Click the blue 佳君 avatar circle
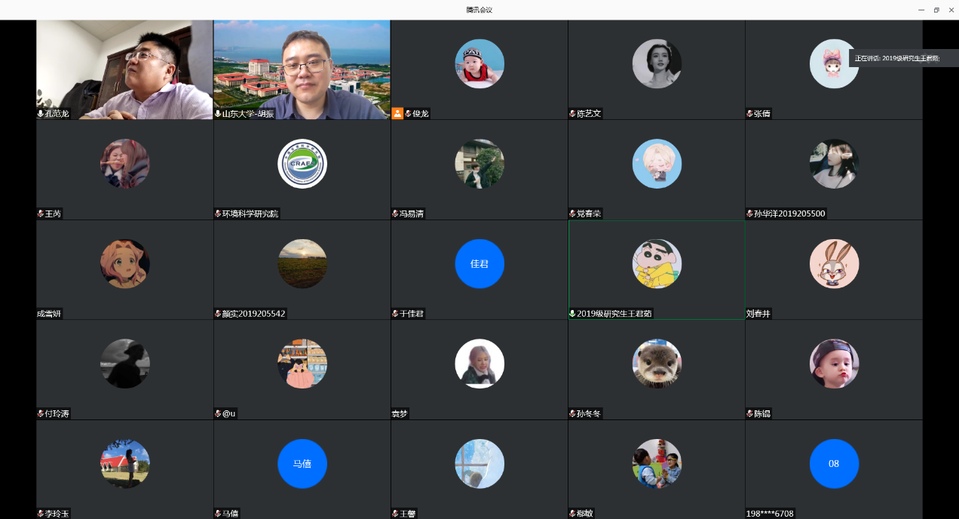 click(479, 264)
